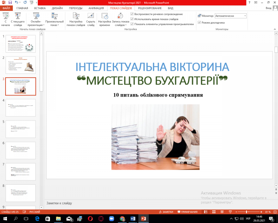Open custom slide show menu
Viewport: 278px width, 223px height.
[x=55, y=20]
